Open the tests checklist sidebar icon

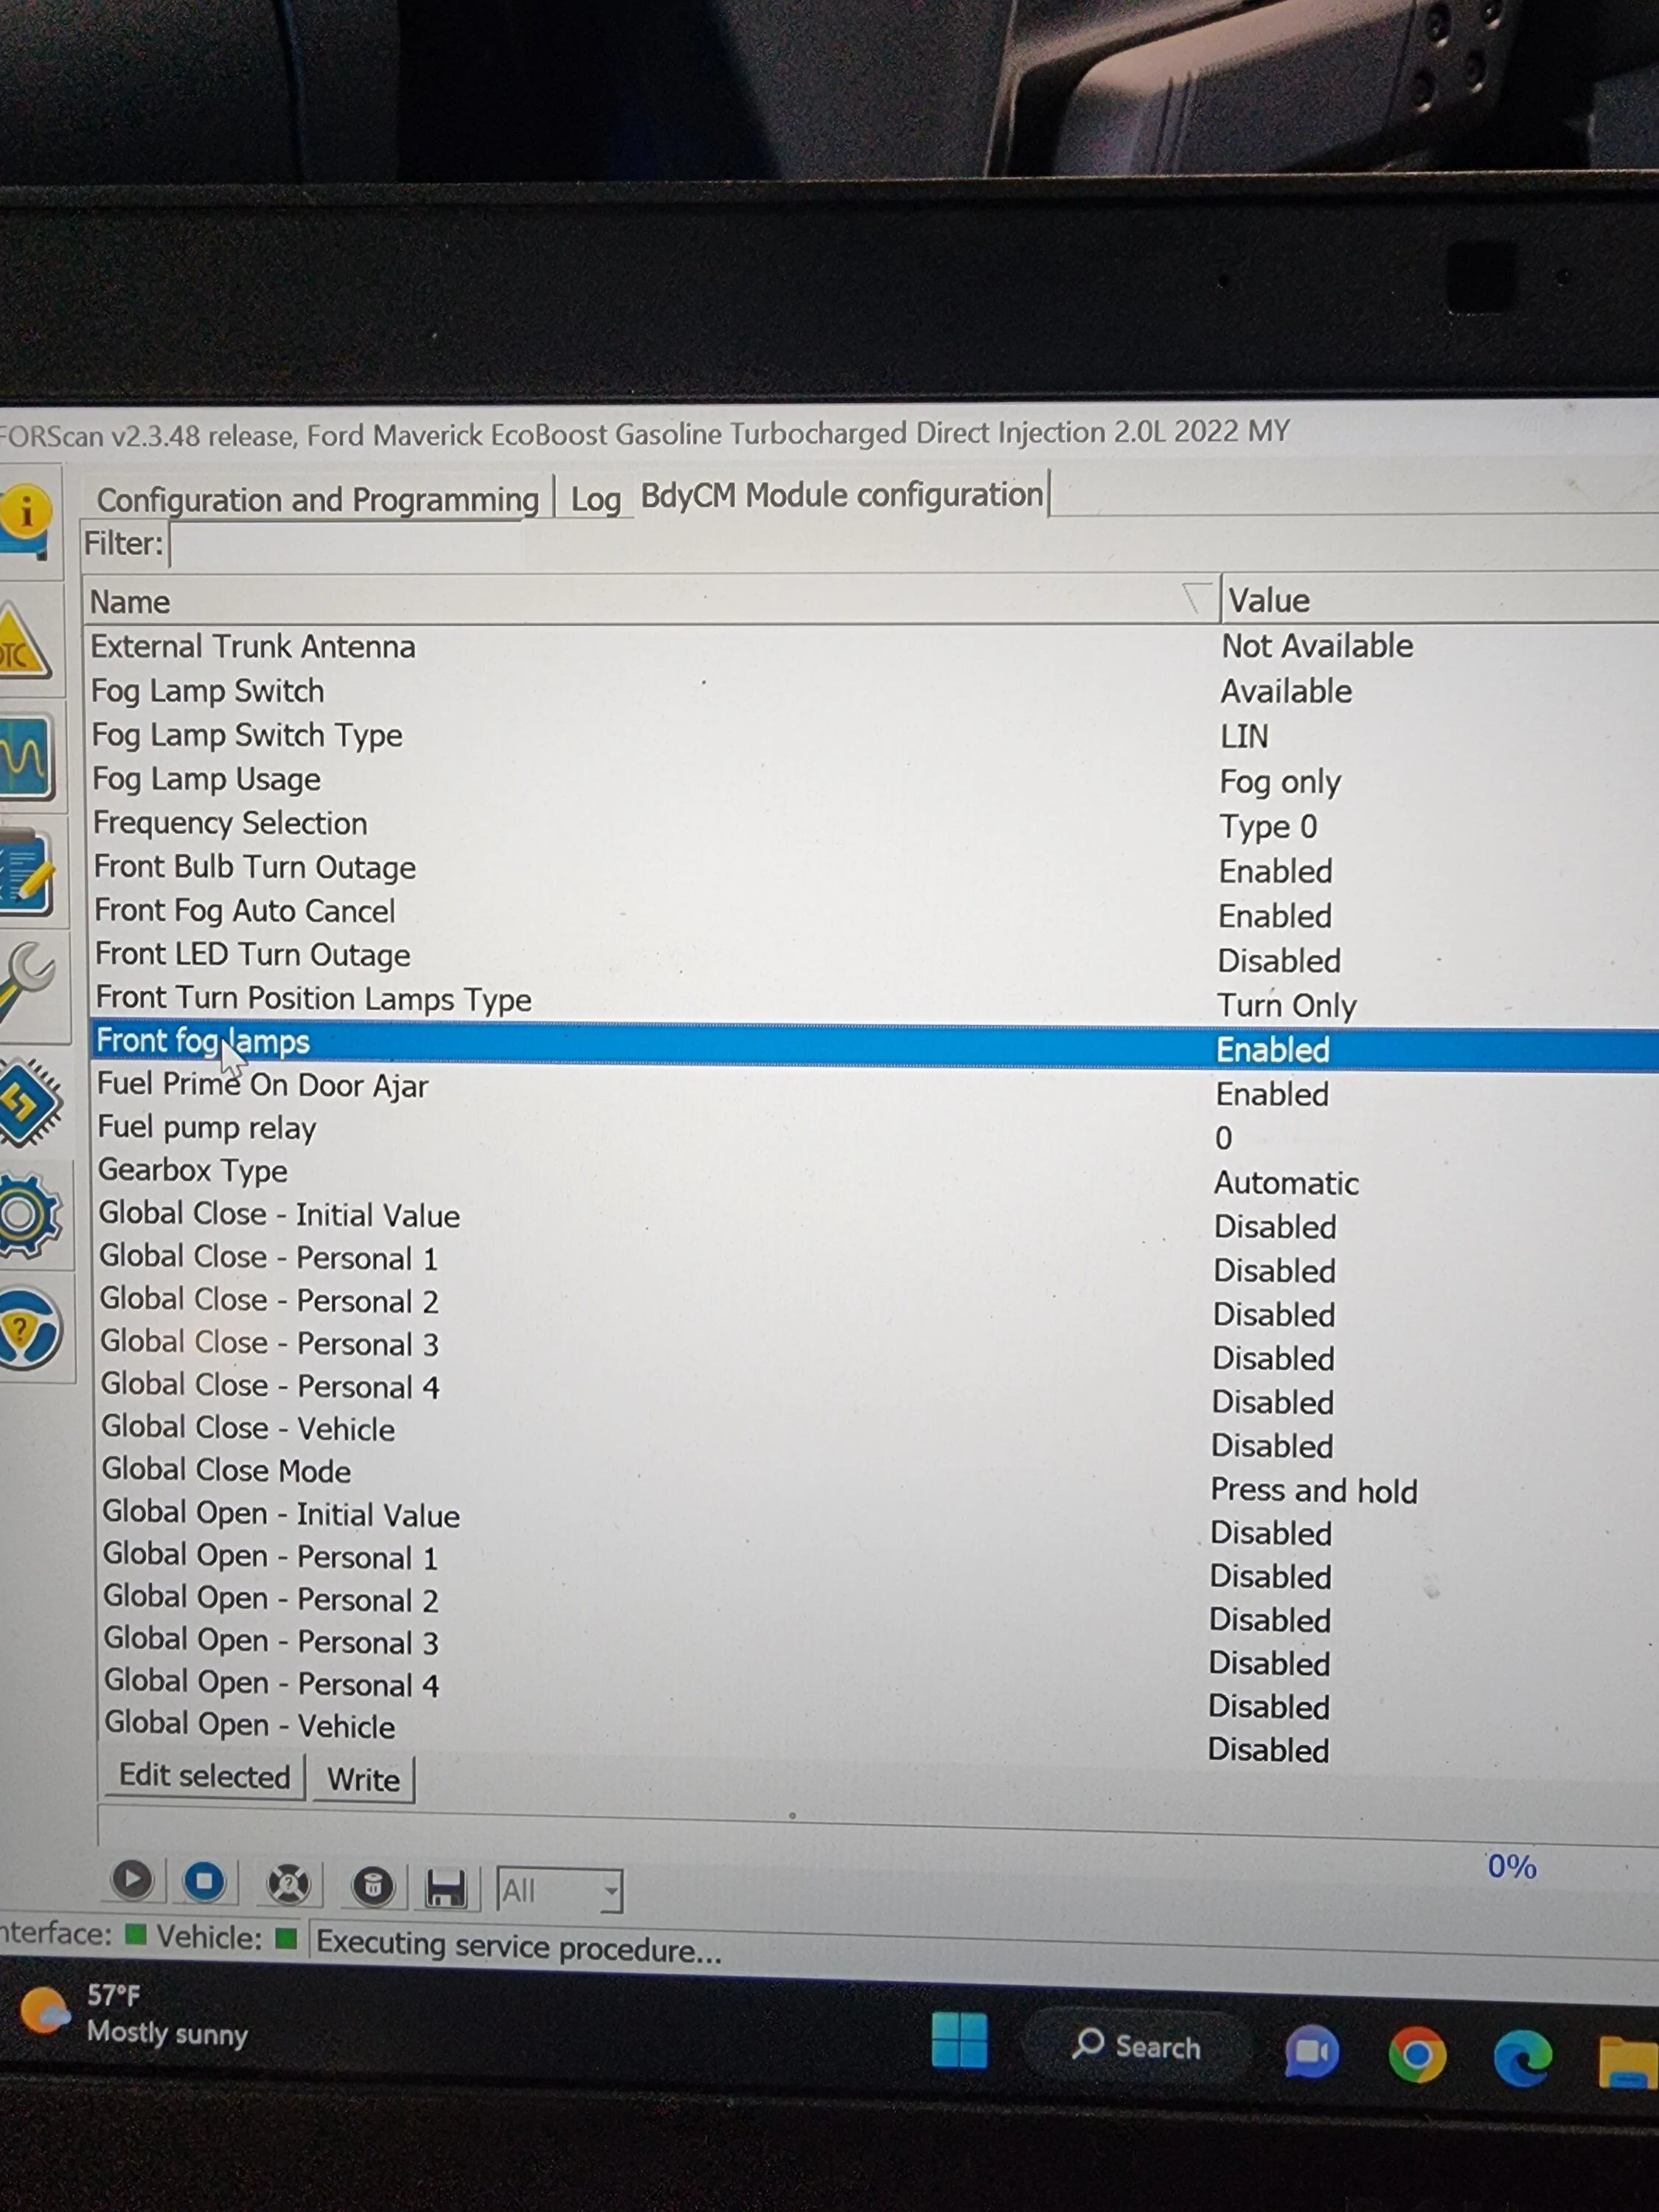pos(26,872)
